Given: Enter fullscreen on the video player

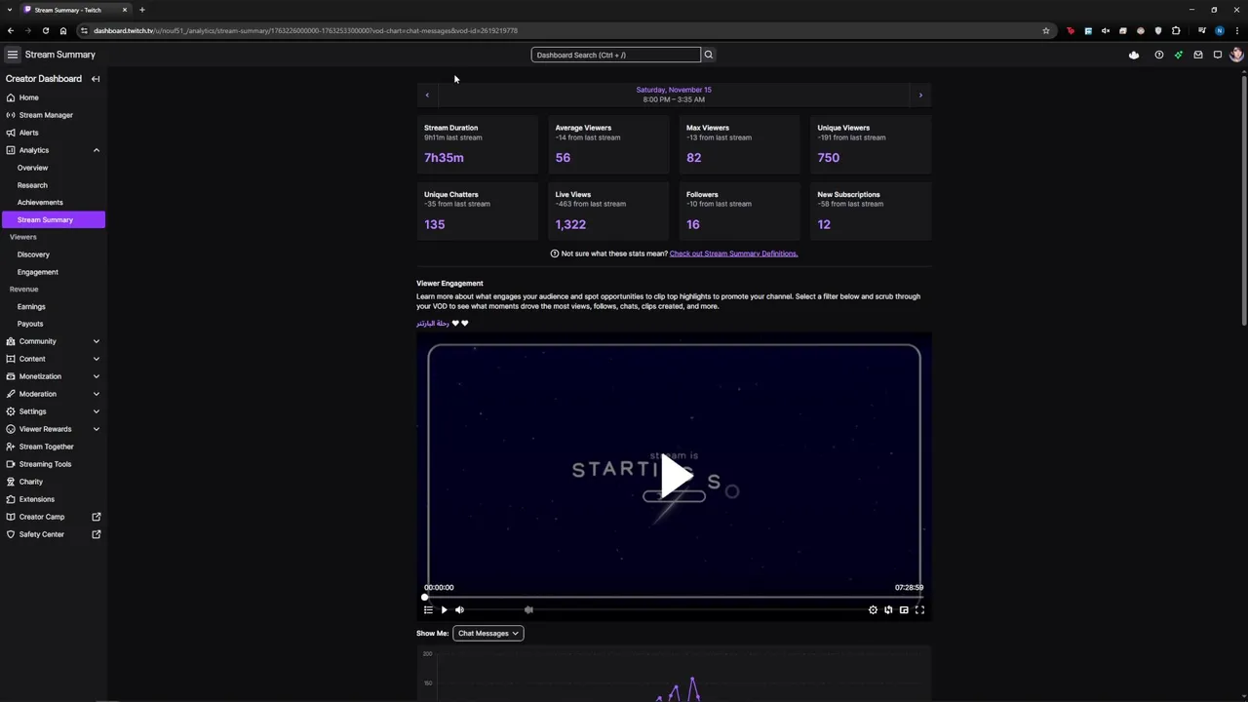Looking at the screenshot, I should [x=919, y=609].
